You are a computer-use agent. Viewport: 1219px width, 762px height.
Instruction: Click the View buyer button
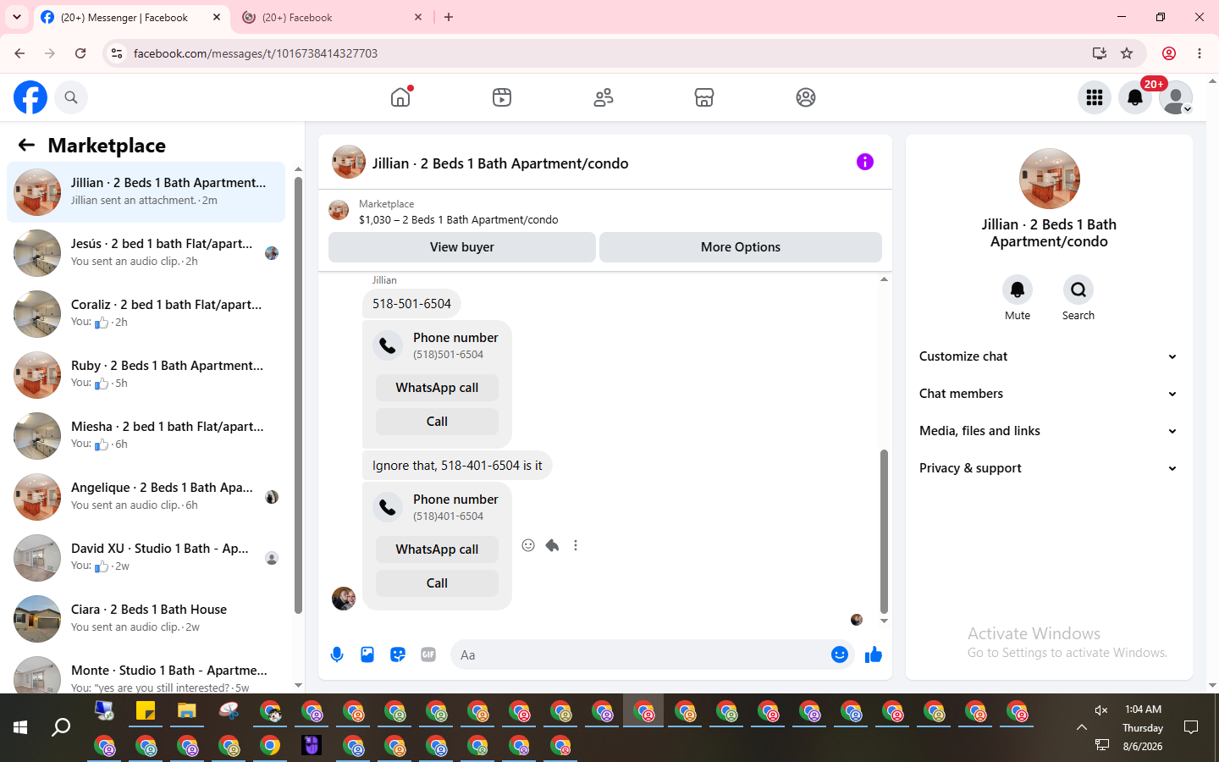462,247
